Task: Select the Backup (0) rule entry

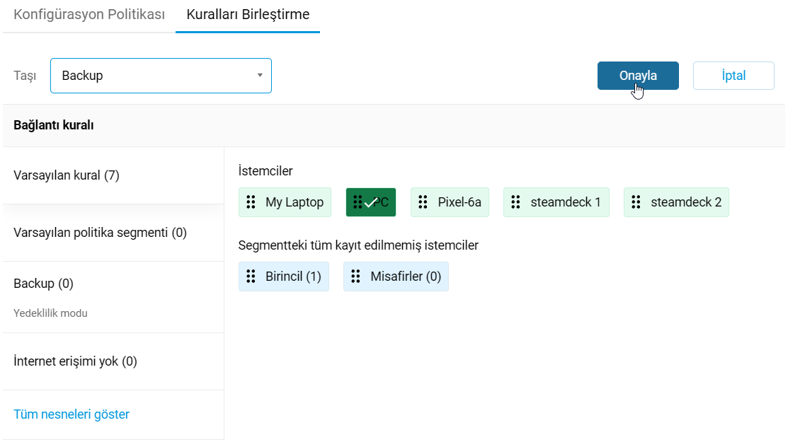Action: 113,297
